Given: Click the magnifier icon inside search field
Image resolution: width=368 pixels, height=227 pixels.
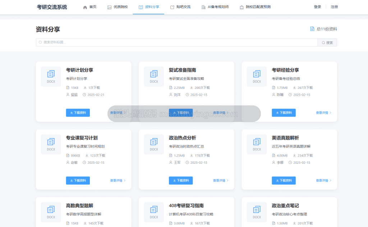Looking at the screenshot, I should click(40, 42).
